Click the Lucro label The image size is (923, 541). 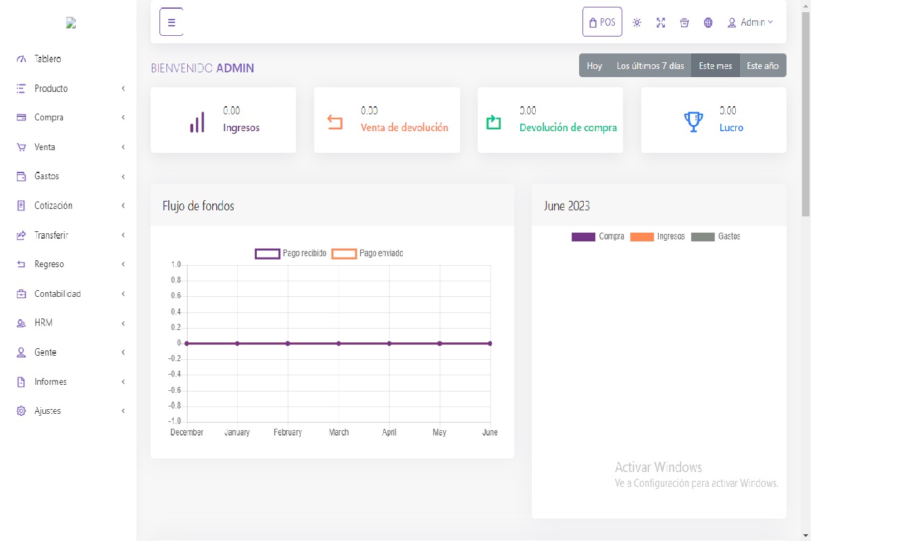732,128
